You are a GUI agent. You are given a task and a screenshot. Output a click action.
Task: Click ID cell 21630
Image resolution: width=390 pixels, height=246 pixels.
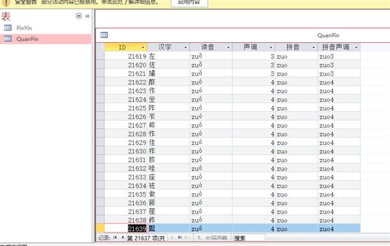tap(126, 151)
